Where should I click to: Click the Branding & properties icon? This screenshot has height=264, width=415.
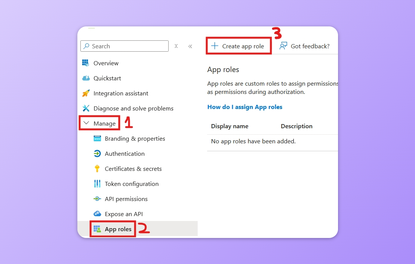pos(97,138)
